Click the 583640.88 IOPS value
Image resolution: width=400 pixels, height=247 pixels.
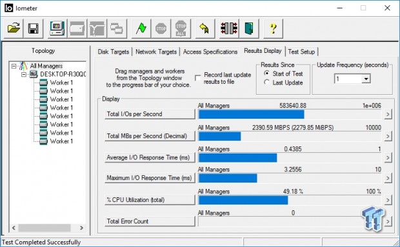coord(293,106)
